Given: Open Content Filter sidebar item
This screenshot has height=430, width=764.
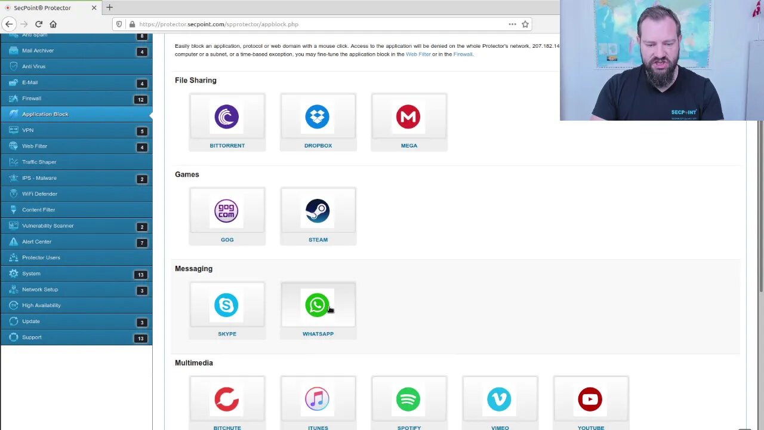Looking at the screenshot, I should [76, 210].
